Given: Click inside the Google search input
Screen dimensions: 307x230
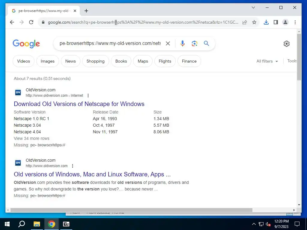Looking at the screenshot, I should click(x=110, y=43).
